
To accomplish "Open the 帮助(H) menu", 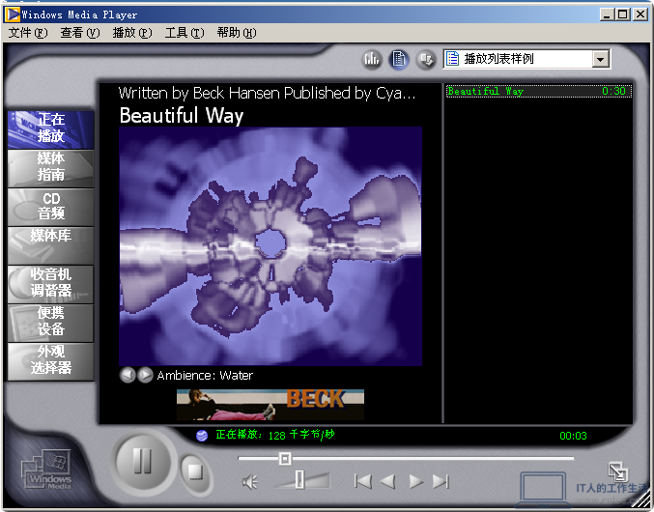I will coord(237,33).
